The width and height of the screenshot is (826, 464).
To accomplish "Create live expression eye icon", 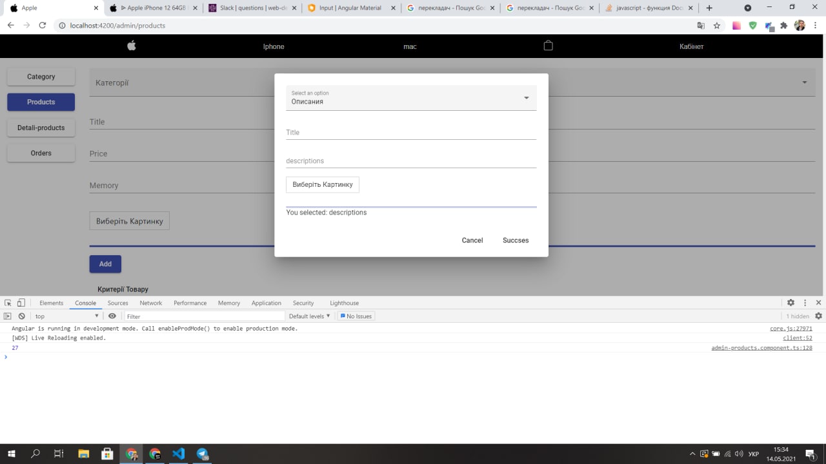I will [112, 316].
